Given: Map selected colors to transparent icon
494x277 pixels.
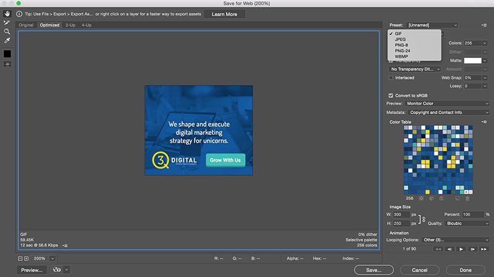Looking at the screenshot, I should [x=421, y=198].
